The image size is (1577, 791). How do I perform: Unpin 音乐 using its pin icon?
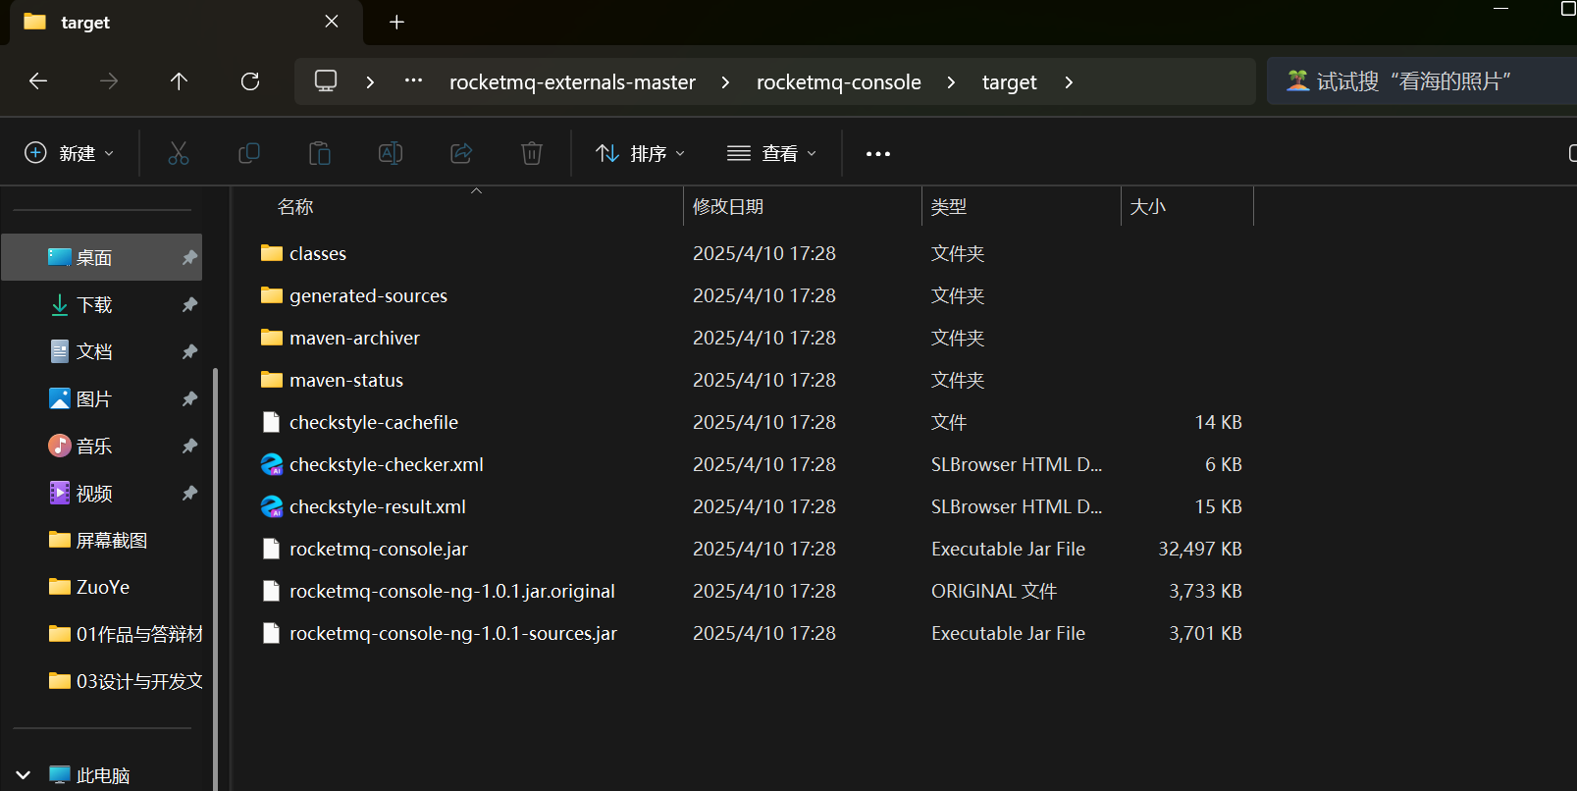coord(189,446)
